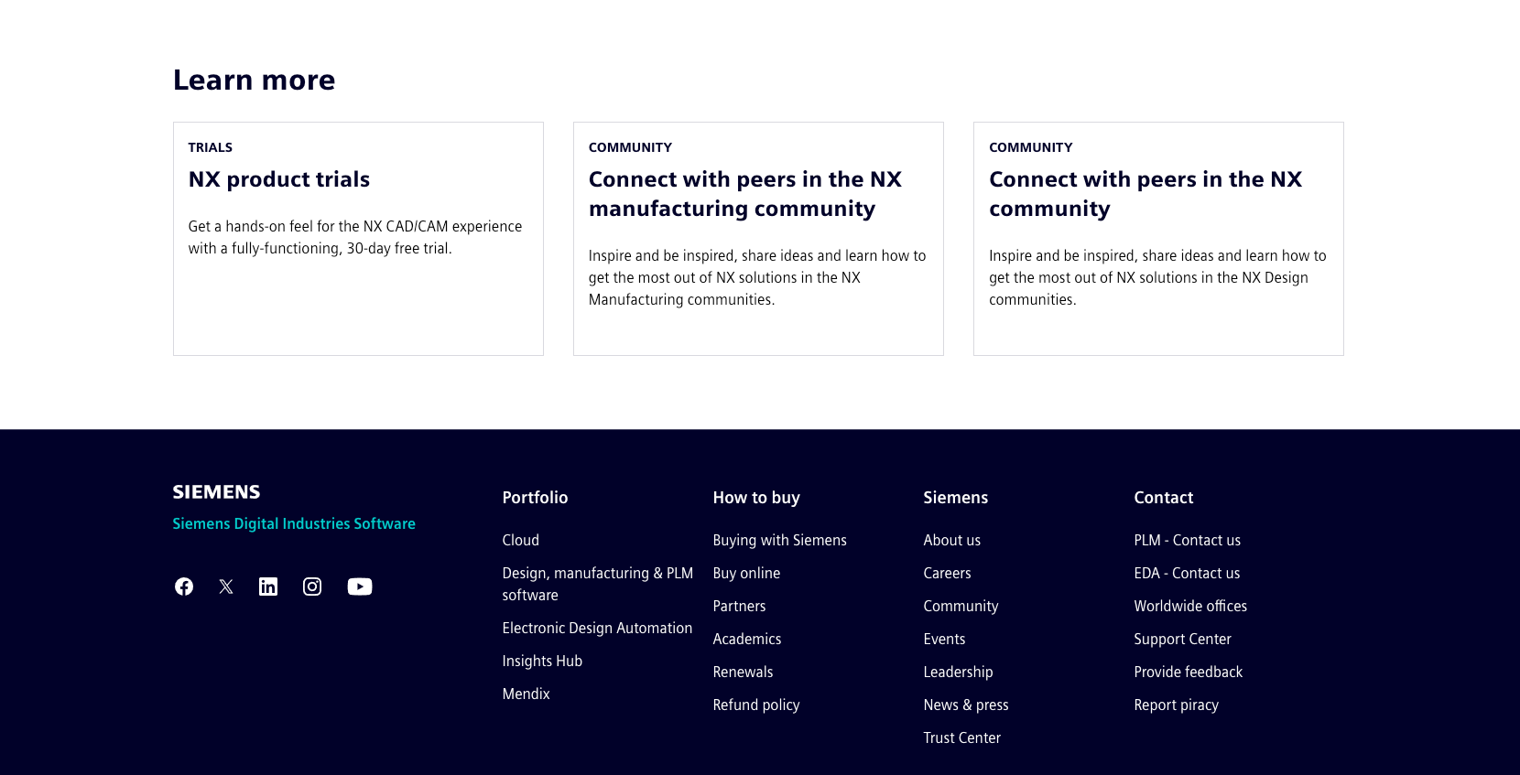Open the Trust Center link
1520x775 pixels.
[x=961, y=738]
